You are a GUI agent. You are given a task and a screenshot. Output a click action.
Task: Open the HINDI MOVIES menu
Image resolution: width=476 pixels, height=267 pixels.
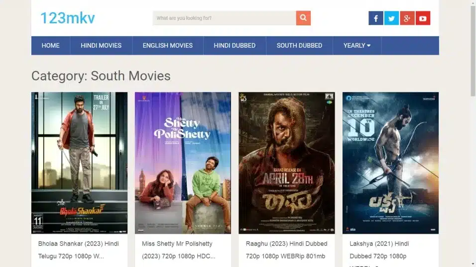pyautogui.click(x=101, y=45)
